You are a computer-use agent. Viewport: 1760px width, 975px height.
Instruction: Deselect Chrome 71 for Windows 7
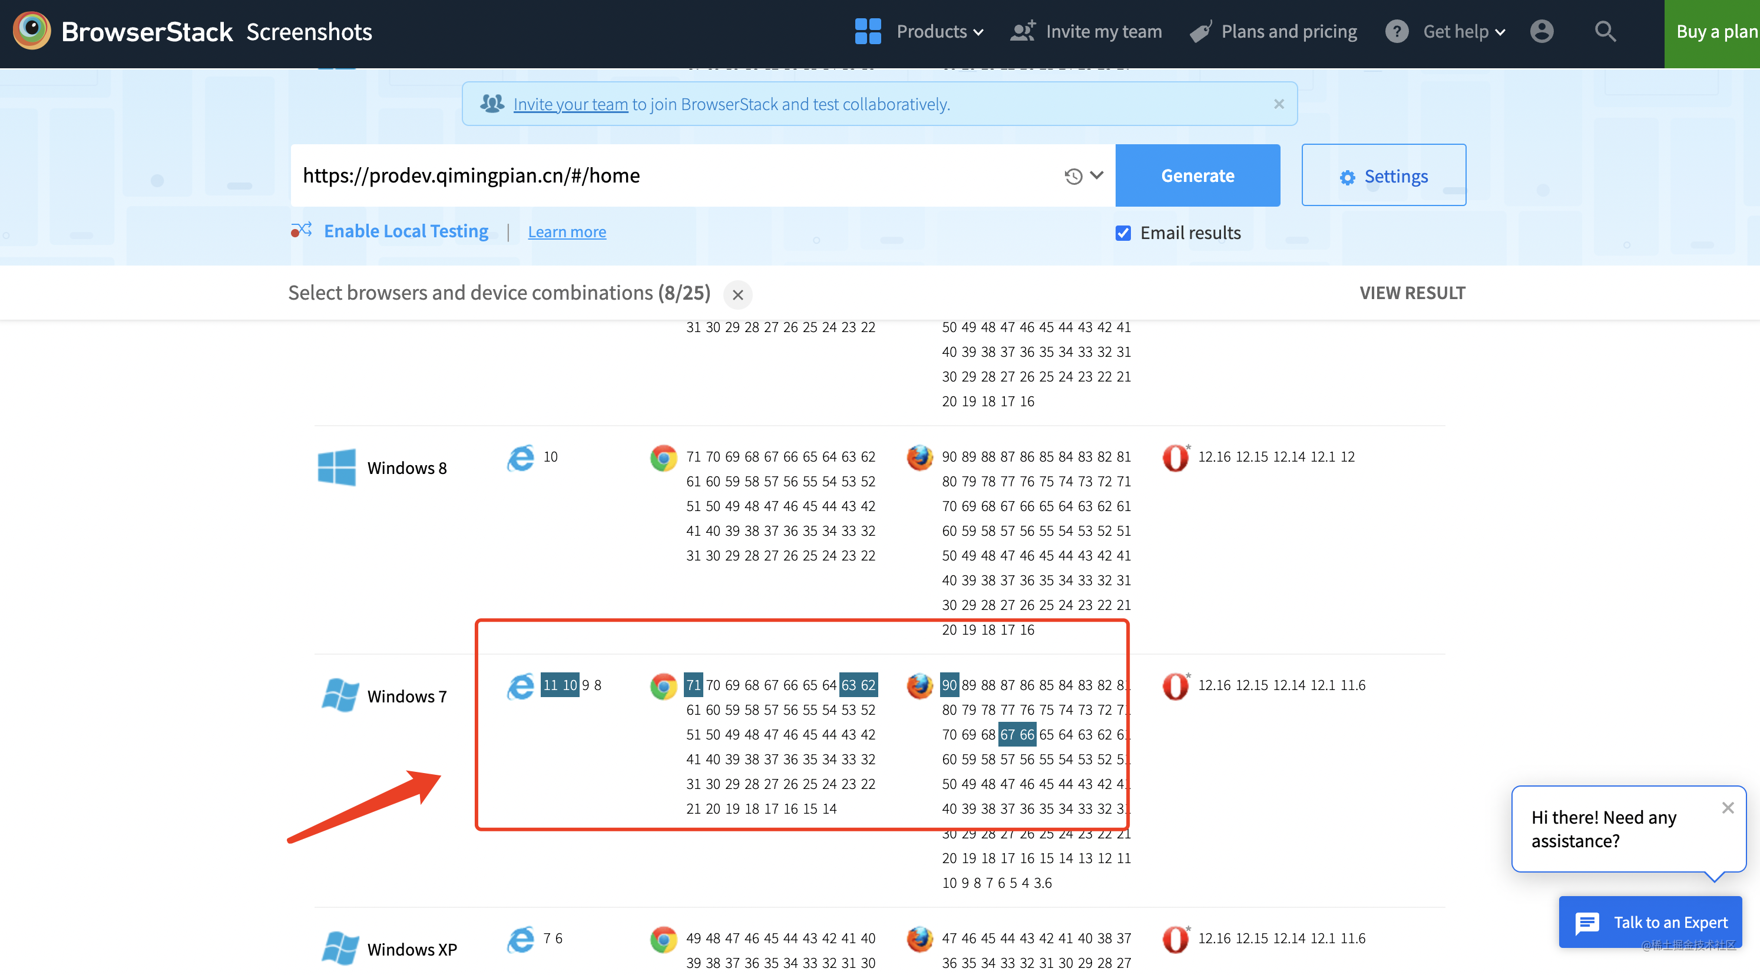click(x=693, y=685)
